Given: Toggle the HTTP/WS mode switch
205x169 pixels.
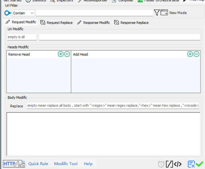Looking at the screenshot, I should 14,164.
